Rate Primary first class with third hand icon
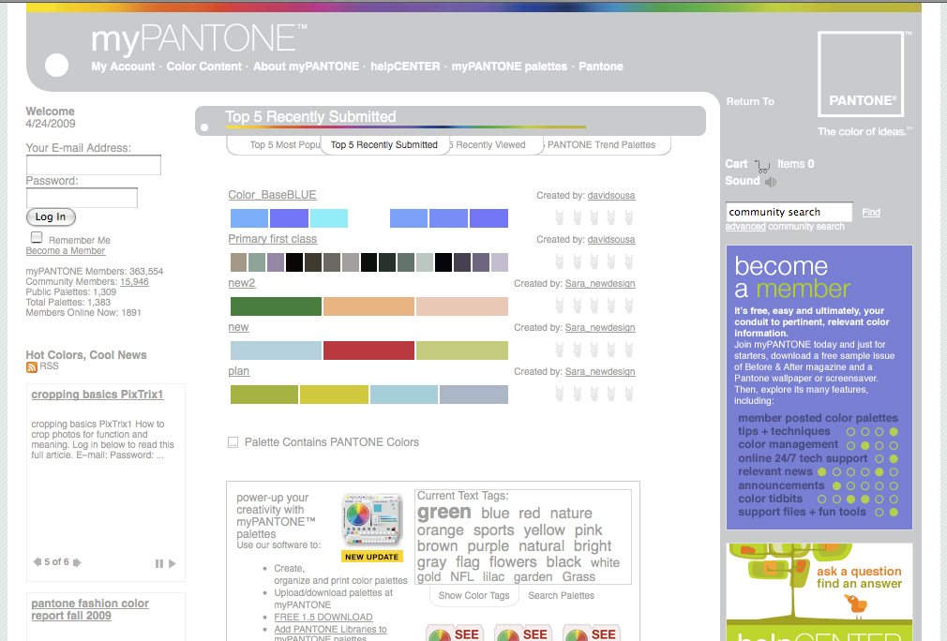Image resolution: width=947 pixels, height=641 pixels. (594, 261)
